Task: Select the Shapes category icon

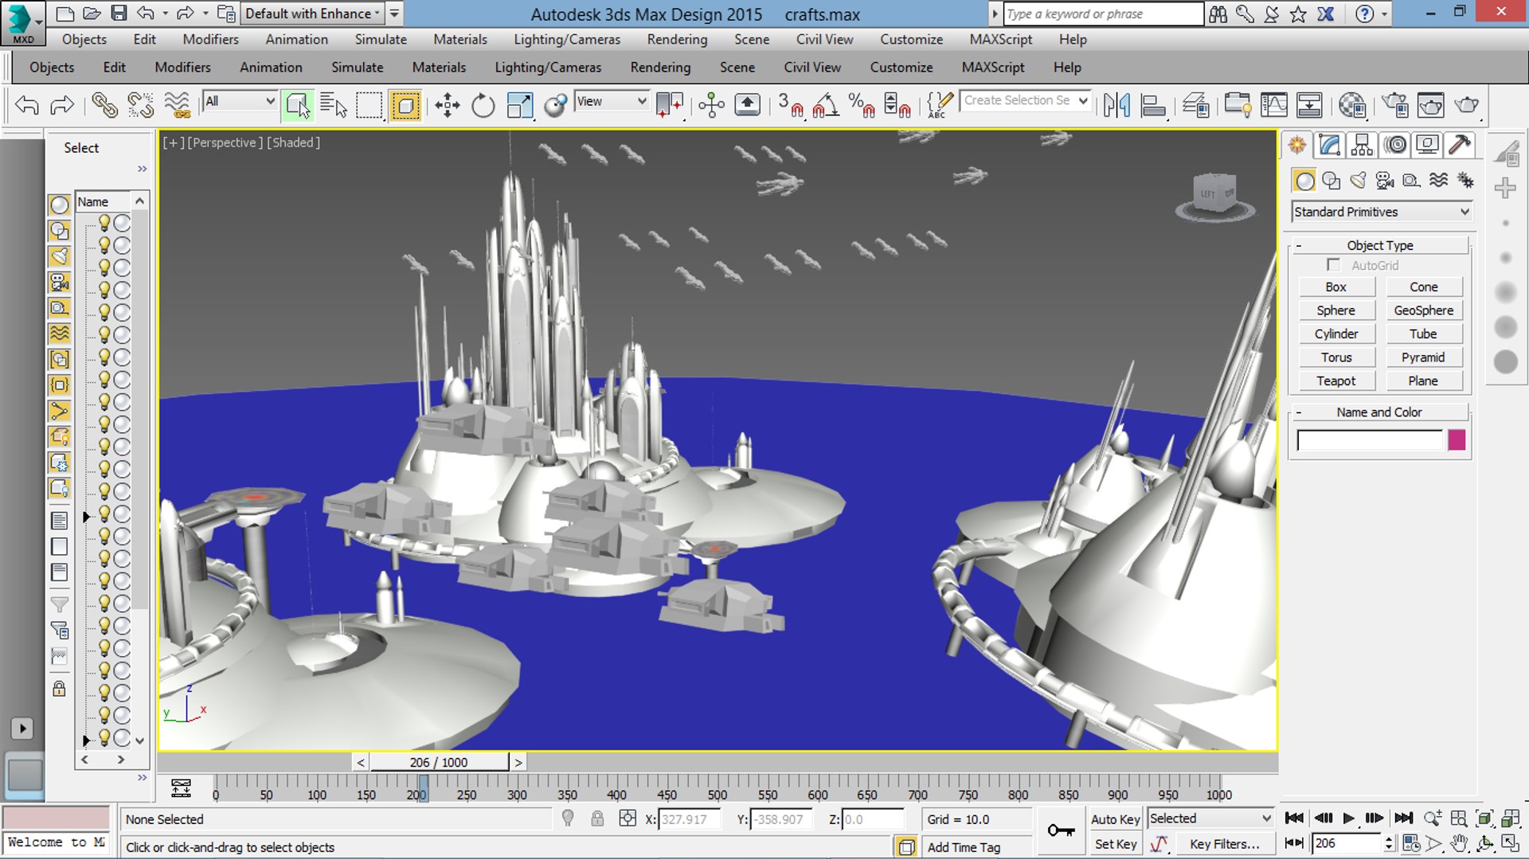Action: (x=1331, y=181)
